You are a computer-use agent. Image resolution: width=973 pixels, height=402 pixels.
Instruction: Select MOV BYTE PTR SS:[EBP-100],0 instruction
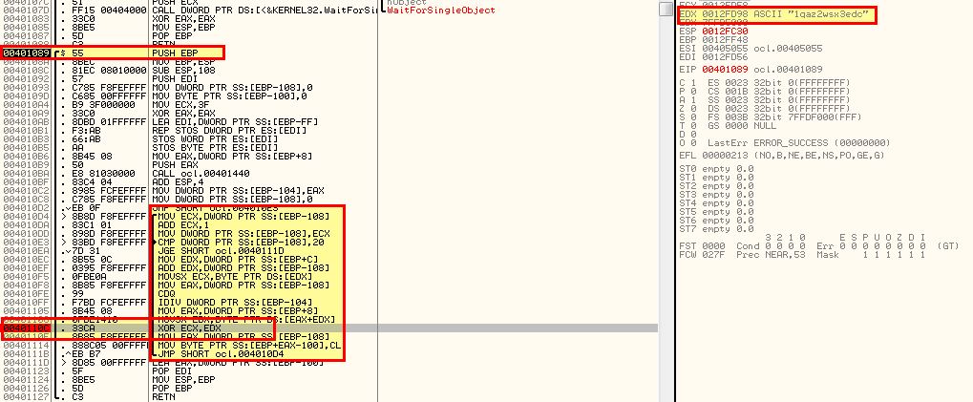tap(229, 96)
